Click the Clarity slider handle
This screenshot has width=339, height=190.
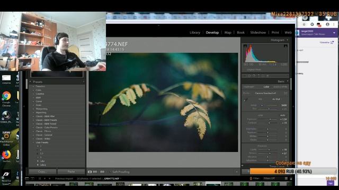[x=269, y=149]
